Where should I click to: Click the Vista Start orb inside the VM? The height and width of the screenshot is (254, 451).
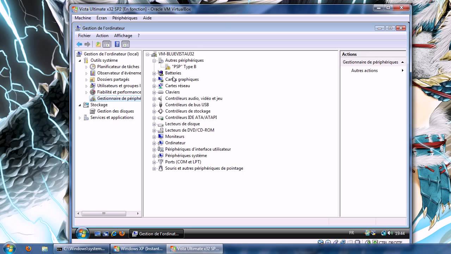[82, 233]
